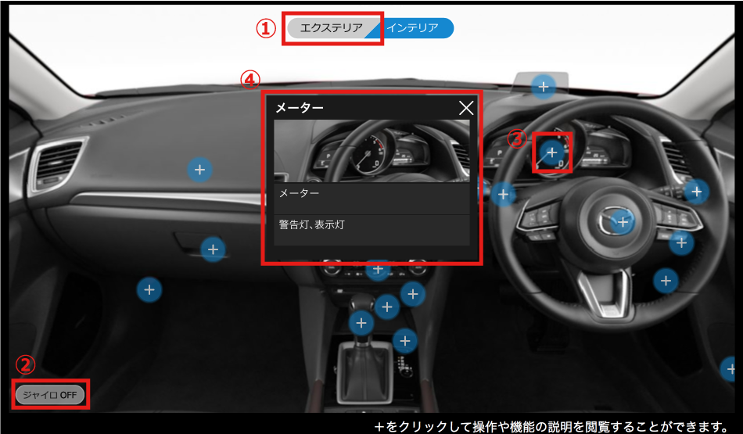Image resolution: width=743 pixels, height=434 pixels.
Task: Click the partially hidden plus hotspot at far right edge
Action: click(x=729, y=368)
